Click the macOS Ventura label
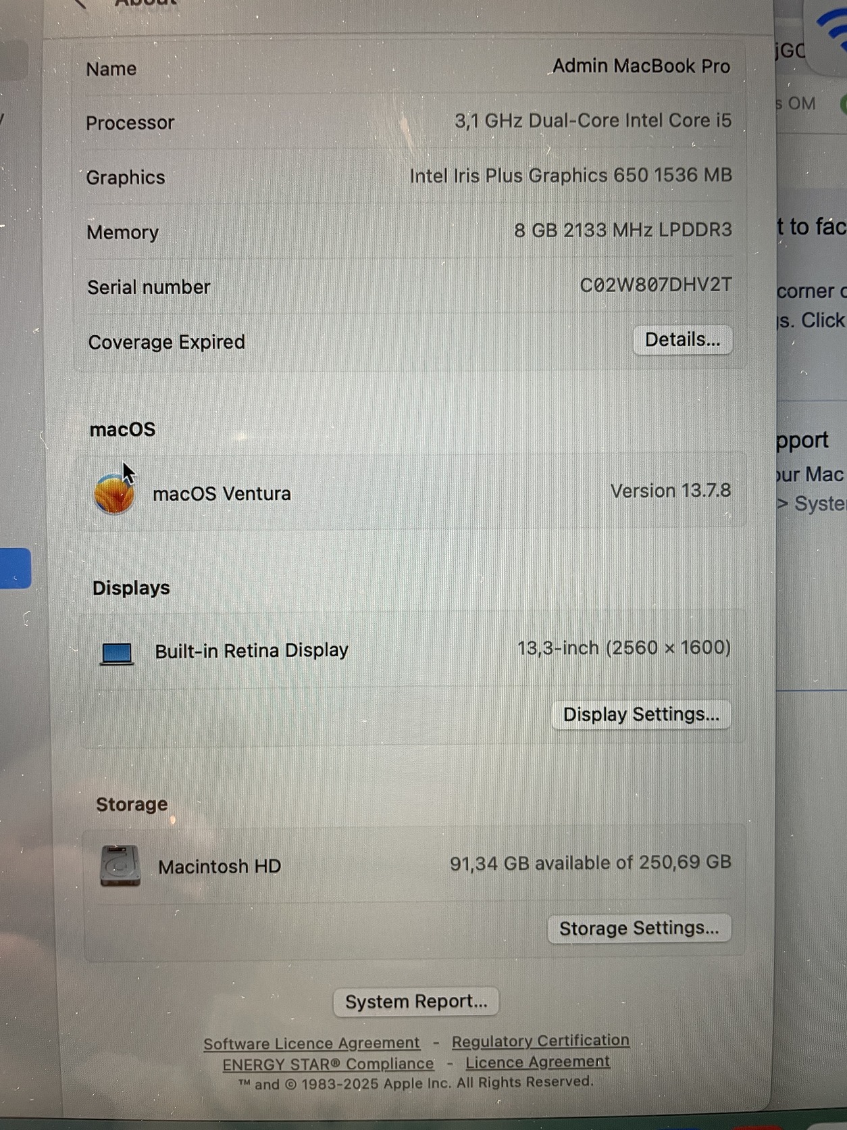The image size is (847, 1130). tap(222, 494)
